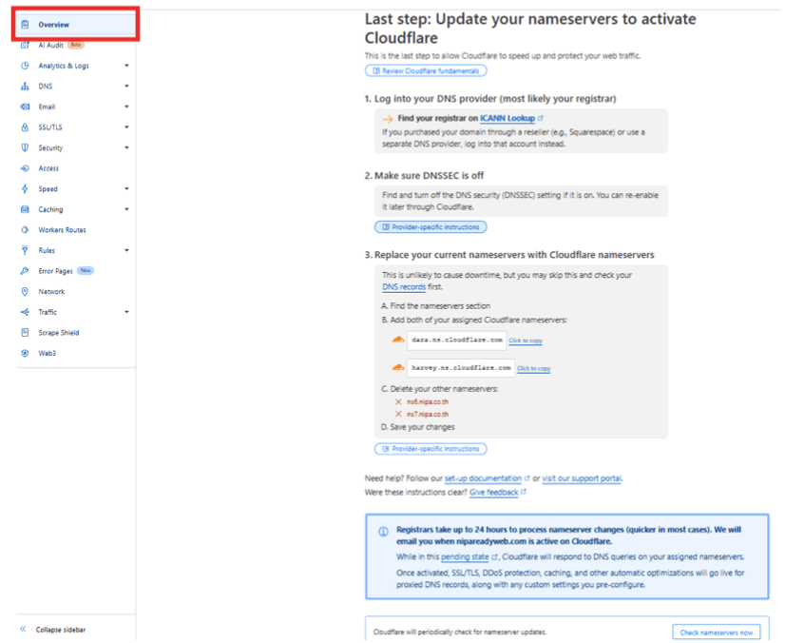Click the Security shield icon
The height and width of the screenshot is (643, 785).
coord(25,147)
